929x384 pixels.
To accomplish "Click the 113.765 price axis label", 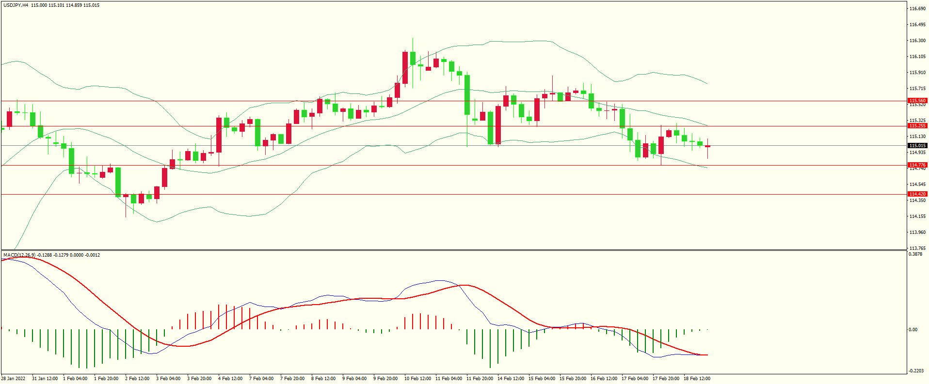I will coord(917,248).
